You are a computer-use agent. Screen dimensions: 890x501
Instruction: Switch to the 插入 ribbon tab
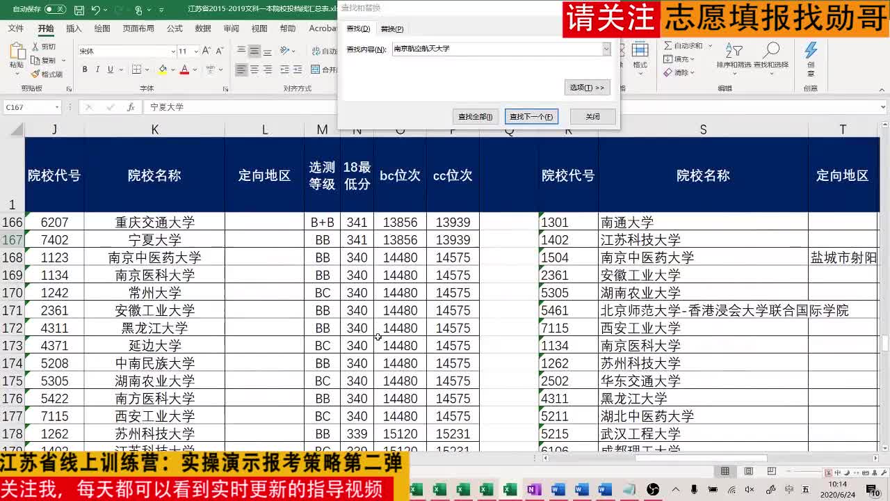click(74, 29)
